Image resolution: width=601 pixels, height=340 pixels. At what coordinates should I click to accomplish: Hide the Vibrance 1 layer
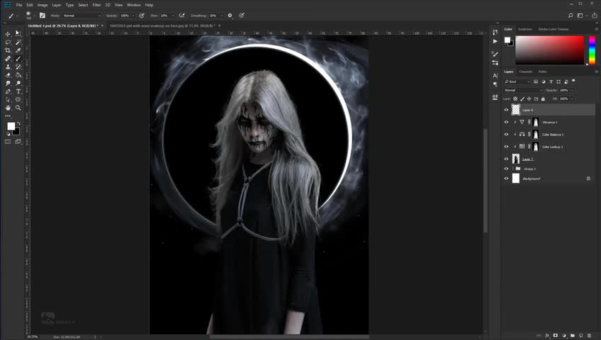pyautogui.click(x=506, y=122)
